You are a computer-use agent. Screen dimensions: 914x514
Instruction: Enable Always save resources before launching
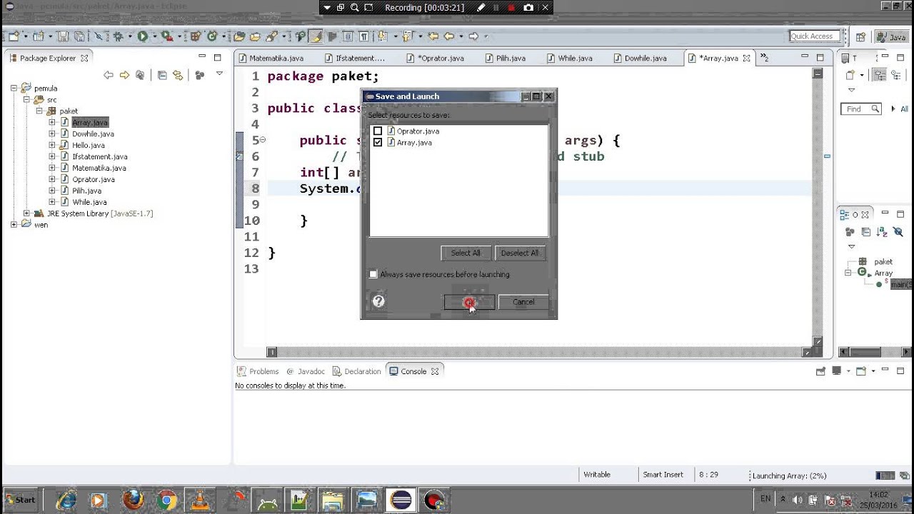click(373, 274)
